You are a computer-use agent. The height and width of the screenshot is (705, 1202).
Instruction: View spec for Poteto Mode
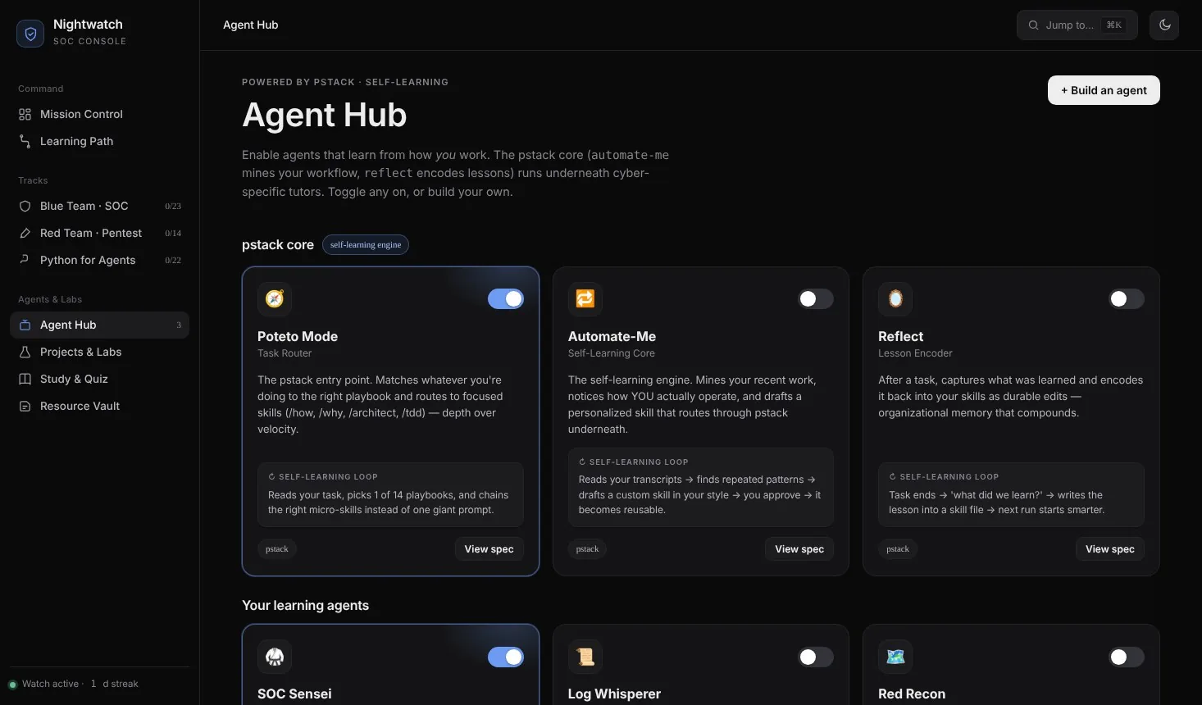coord(489,548)
